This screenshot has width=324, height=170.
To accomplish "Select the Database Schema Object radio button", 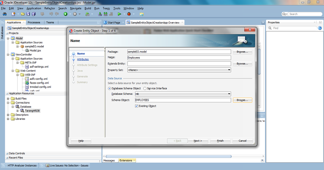I will 109,88.
